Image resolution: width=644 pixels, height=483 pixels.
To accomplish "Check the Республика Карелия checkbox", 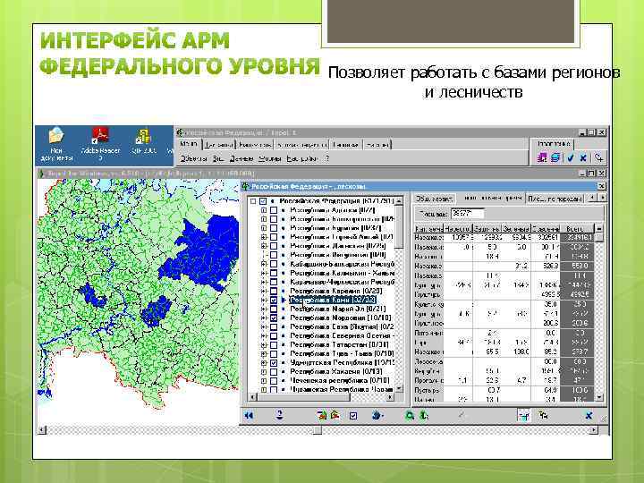I will 274,291.
